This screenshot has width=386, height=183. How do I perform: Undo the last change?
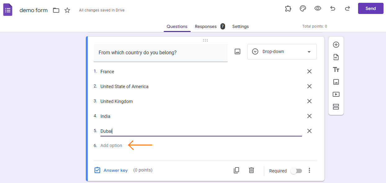332,8
